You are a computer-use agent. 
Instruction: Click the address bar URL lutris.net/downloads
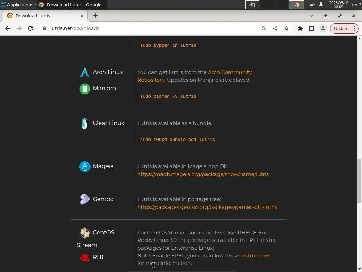(x=75, y=28)
